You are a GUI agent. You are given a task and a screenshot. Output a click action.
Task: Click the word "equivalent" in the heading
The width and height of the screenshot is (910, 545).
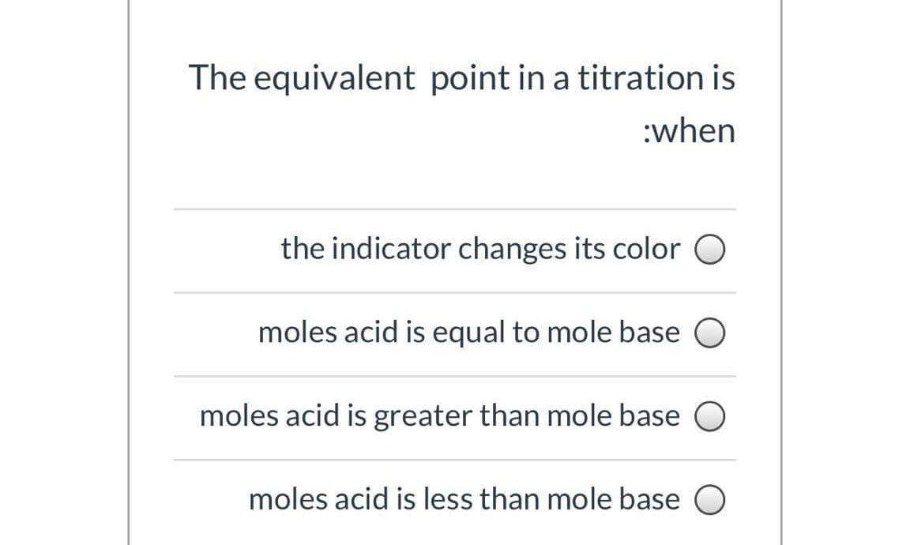tap(335, 78)
